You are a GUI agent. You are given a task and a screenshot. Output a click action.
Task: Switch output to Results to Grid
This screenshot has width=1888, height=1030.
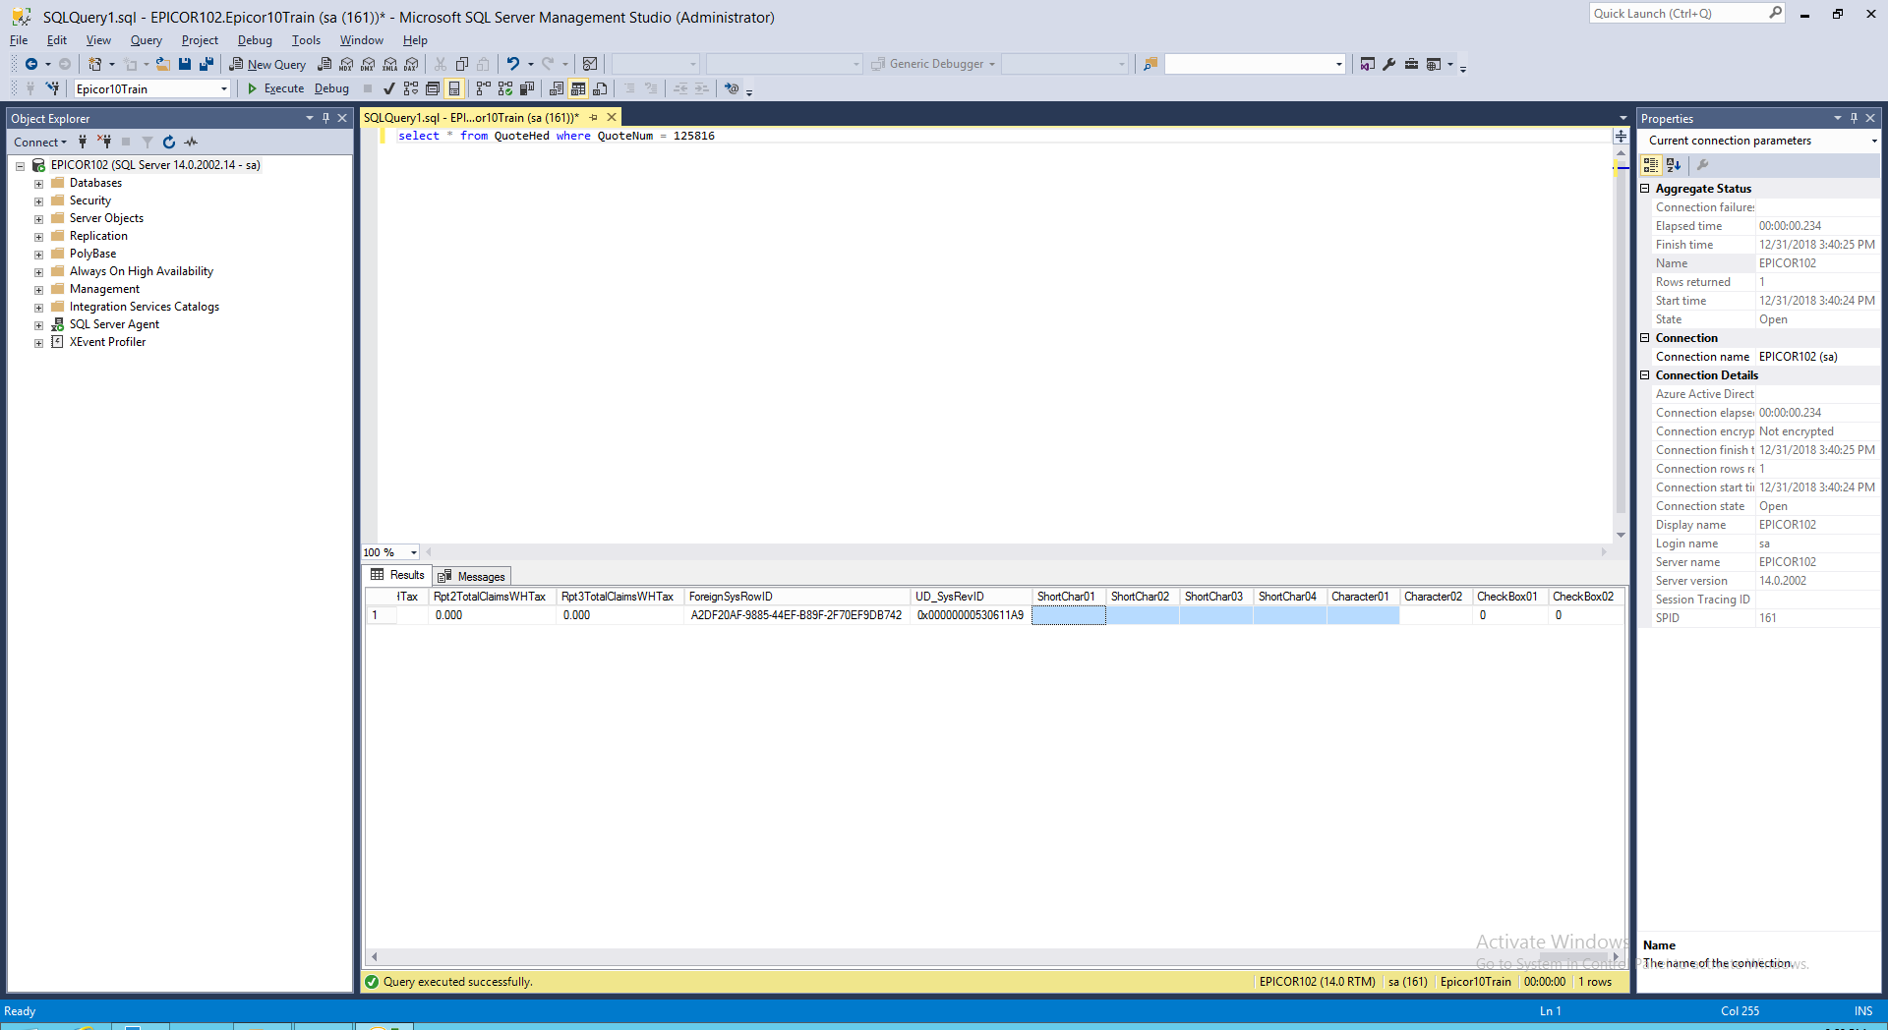(x=578, y=88)
